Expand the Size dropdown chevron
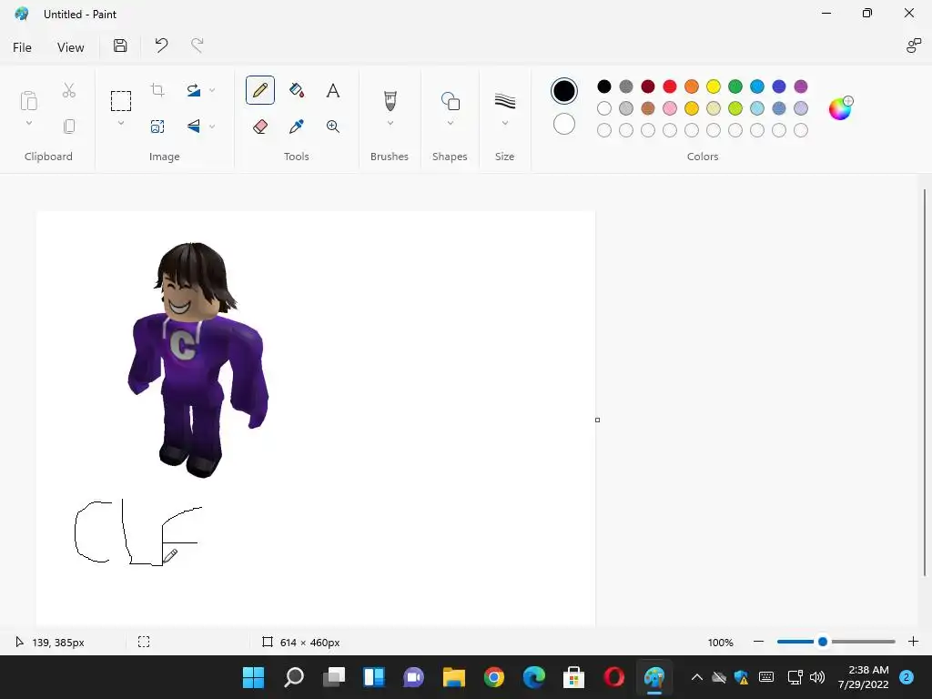The image size is (932, 699). pyautogui.click(x=504, y=123)
